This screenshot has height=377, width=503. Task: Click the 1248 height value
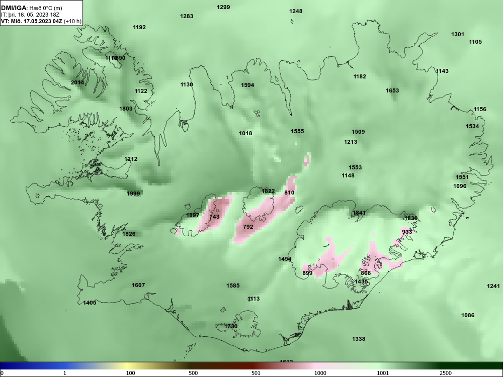pos(296,11)
